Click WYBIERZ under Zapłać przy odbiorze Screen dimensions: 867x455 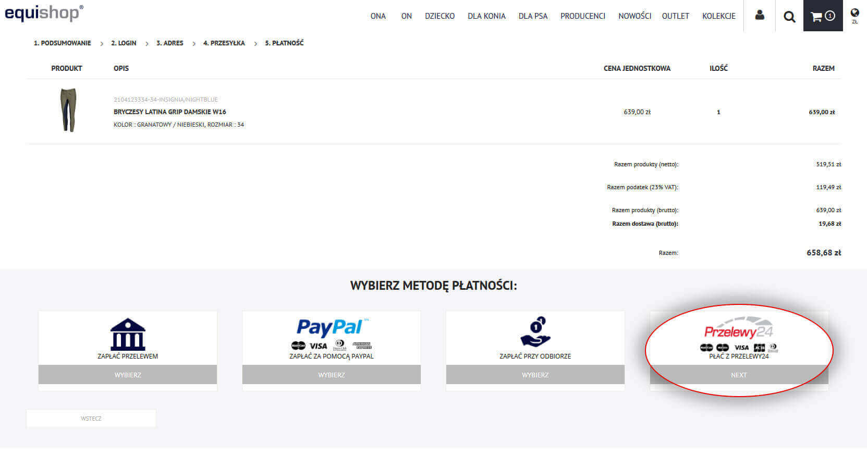(x=535, y=375)
